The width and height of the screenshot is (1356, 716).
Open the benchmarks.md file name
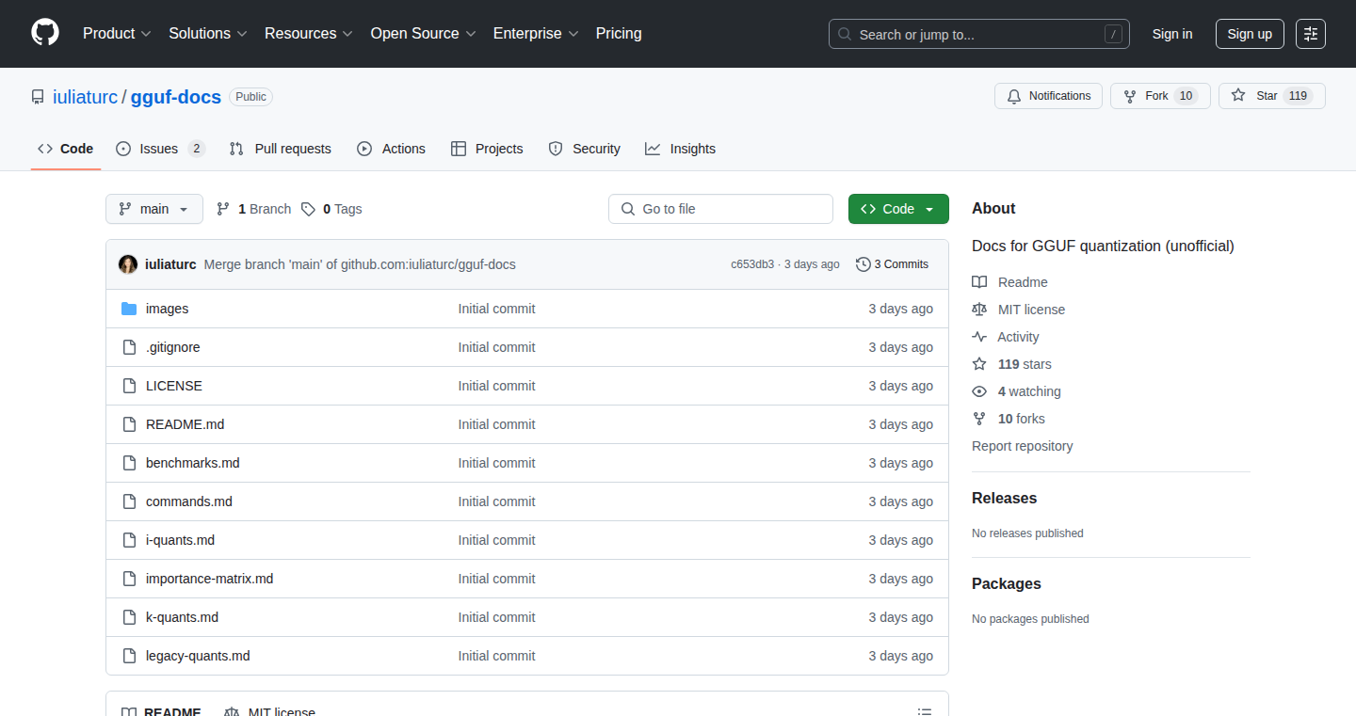pos(192,463)
